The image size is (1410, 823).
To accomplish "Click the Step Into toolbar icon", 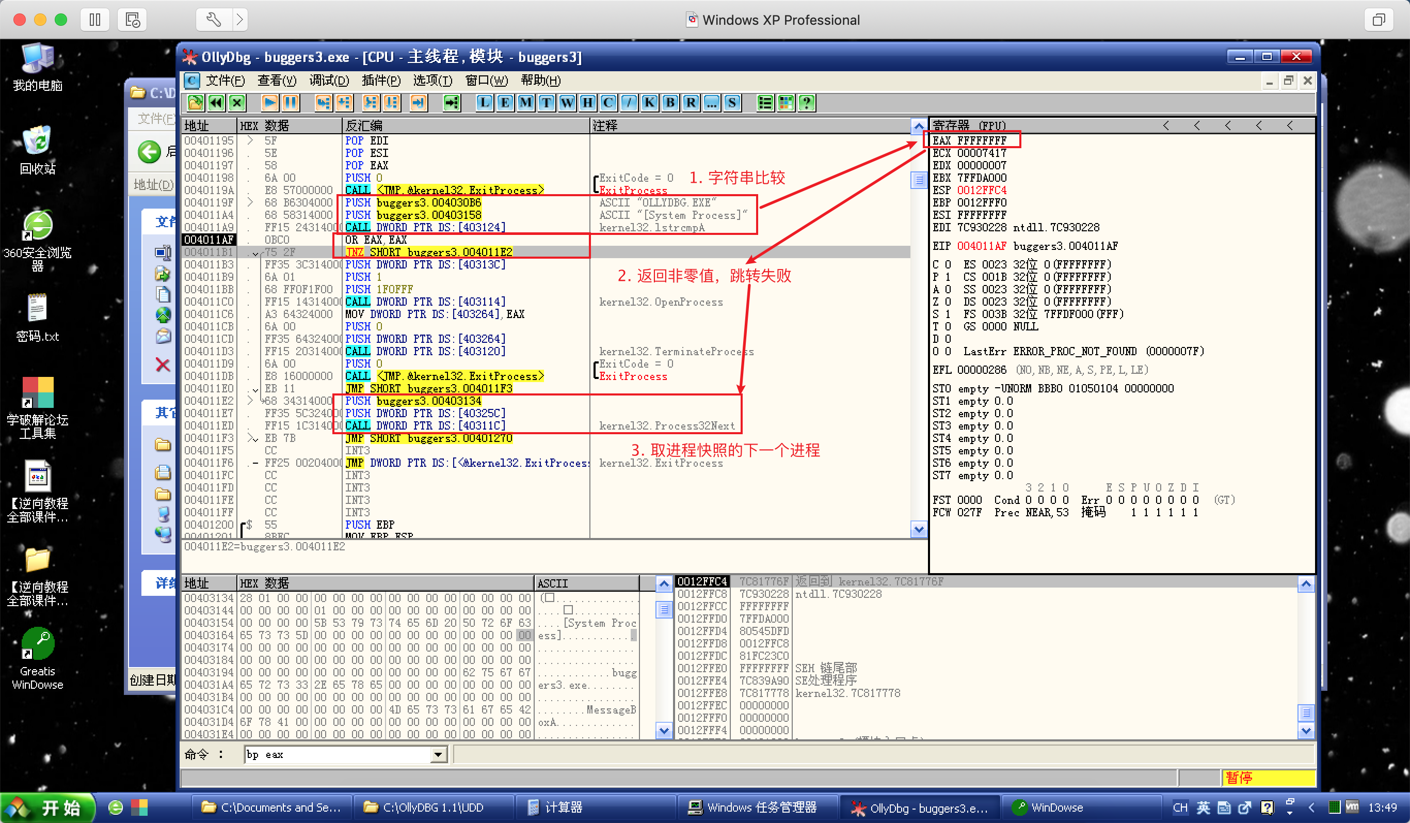I will point(323,102).
